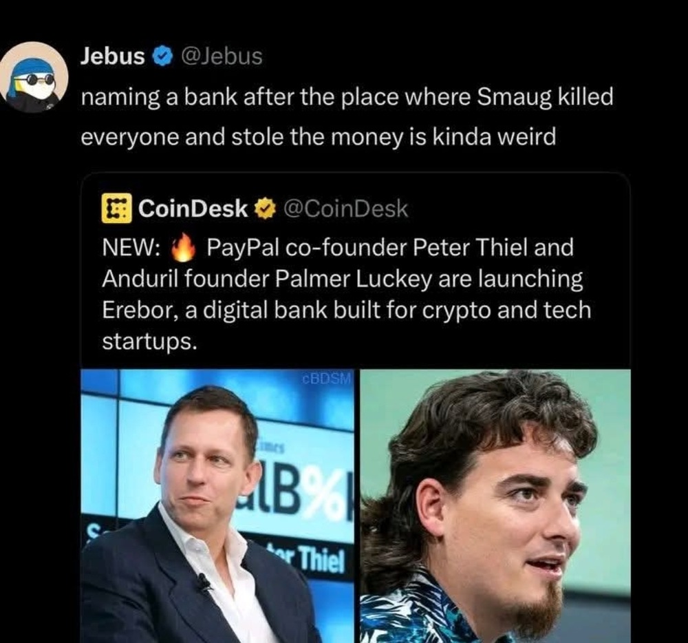Click the cBDSM watermark on left photo
Screen dimensions: 688x643
(x=327, y=379)
